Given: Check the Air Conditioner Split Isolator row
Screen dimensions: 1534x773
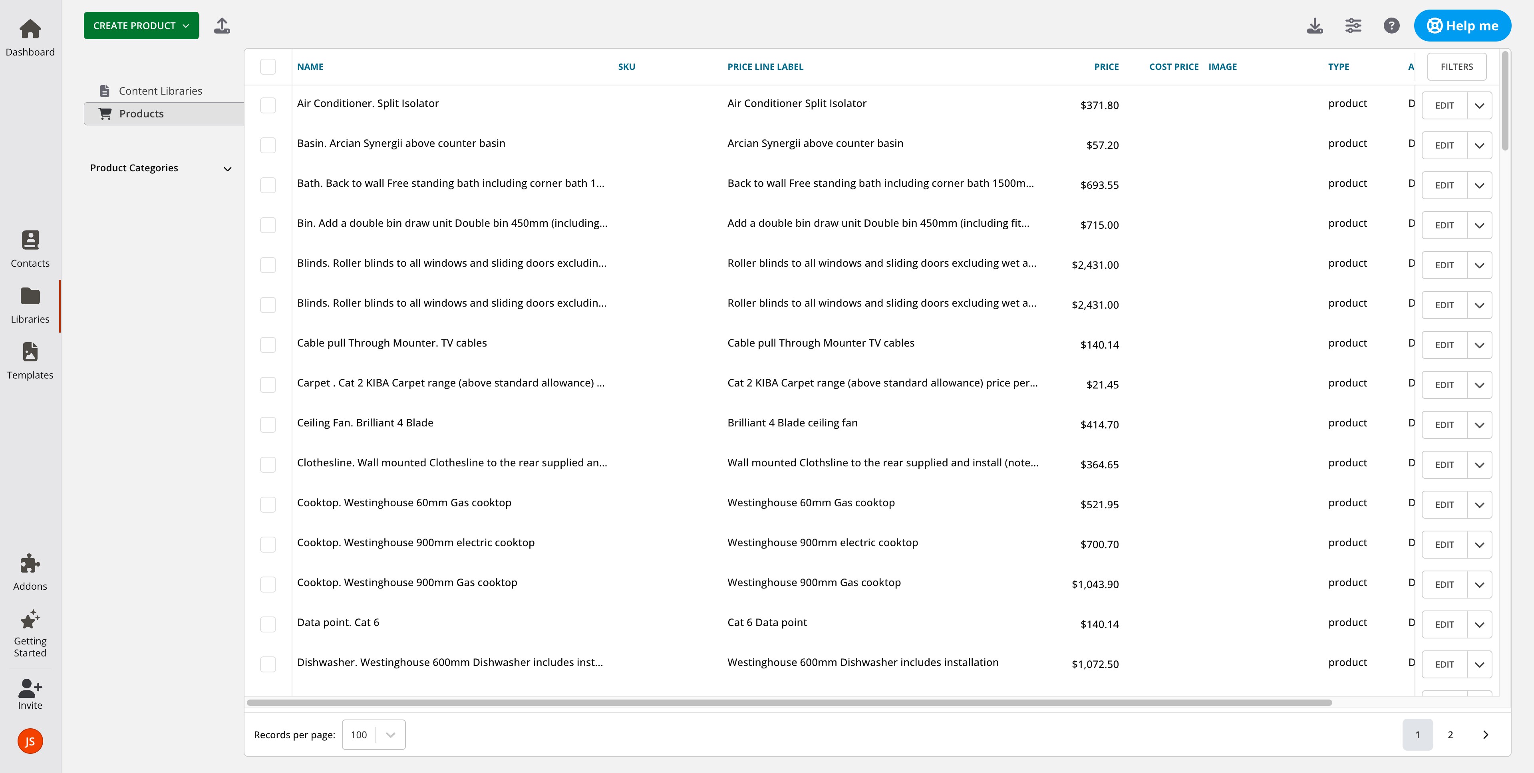Looking at the screenshot, I should [x=268, y=105].
